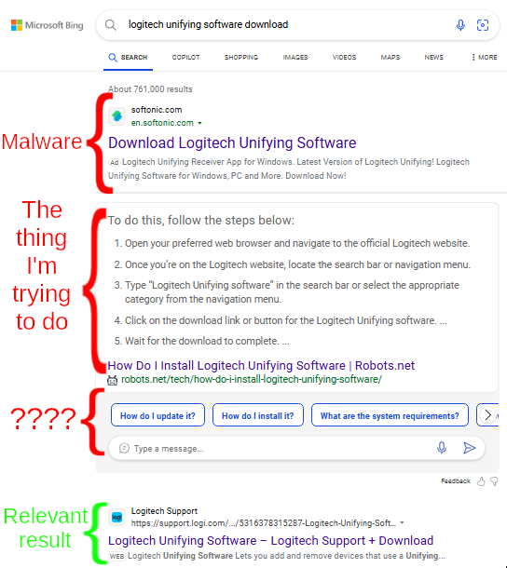Image resolution: width=507 pixels, height=568 pixels.
Task: Click the search magnifier icon in search box
Action: (111, 25)
